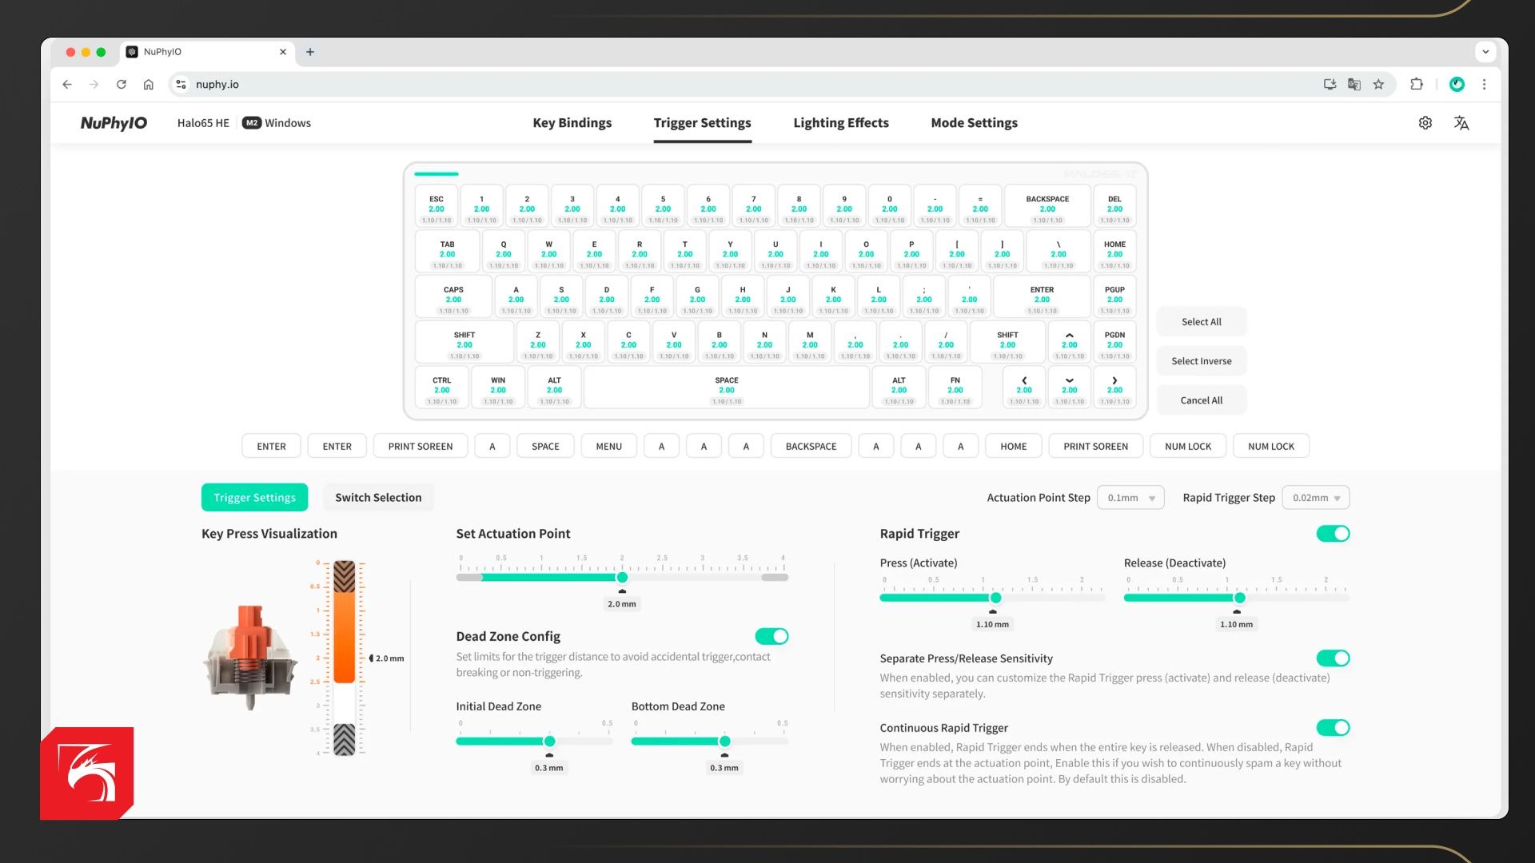The height and width of the screenshot is (863, 1535).
Task: Click the up arrow key on keyboard layout
Action: point(1069,342)
